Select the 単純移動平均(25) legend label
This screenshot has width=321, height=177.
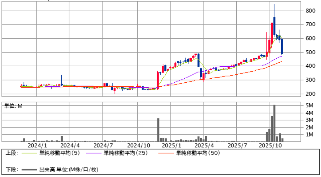pos(125,153)
